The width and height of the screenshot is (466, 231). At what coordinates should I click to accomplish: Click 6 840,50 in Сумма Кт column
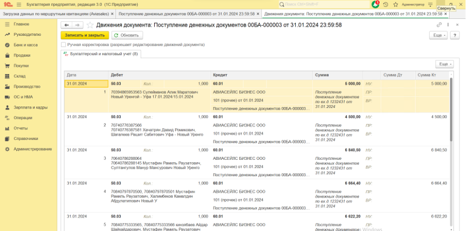click(x=439, y=150)
